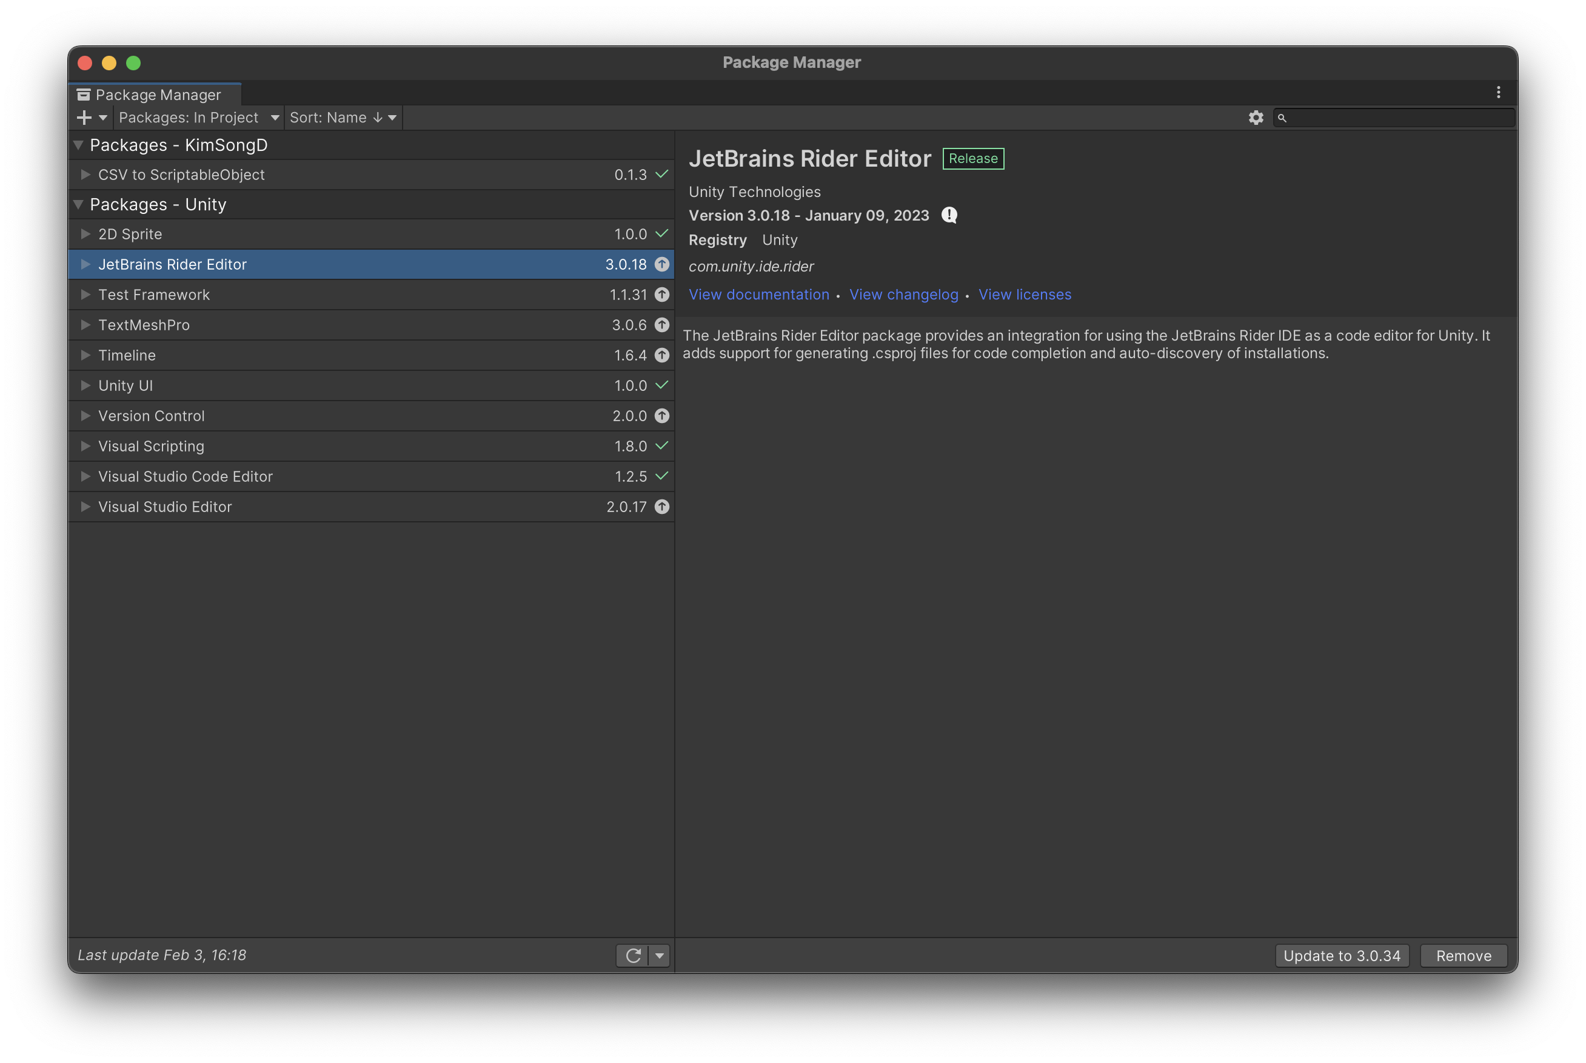The height and width of the screenshot is (1063, 1586).
Task: Click the add package plus icon
Action: tap(84, 118)
